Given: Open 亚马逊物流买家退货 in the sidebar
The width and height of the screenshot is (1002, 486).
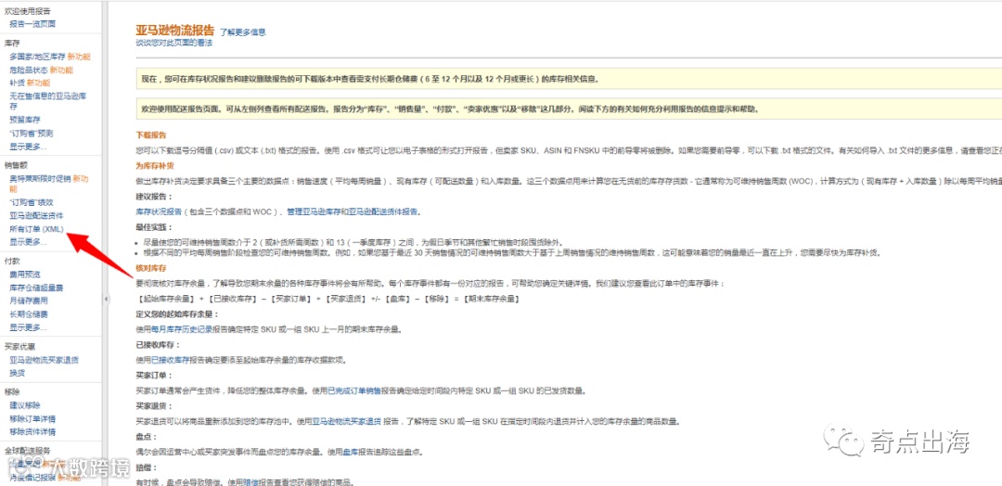Looking at the screenshot, I should (45, 360).
